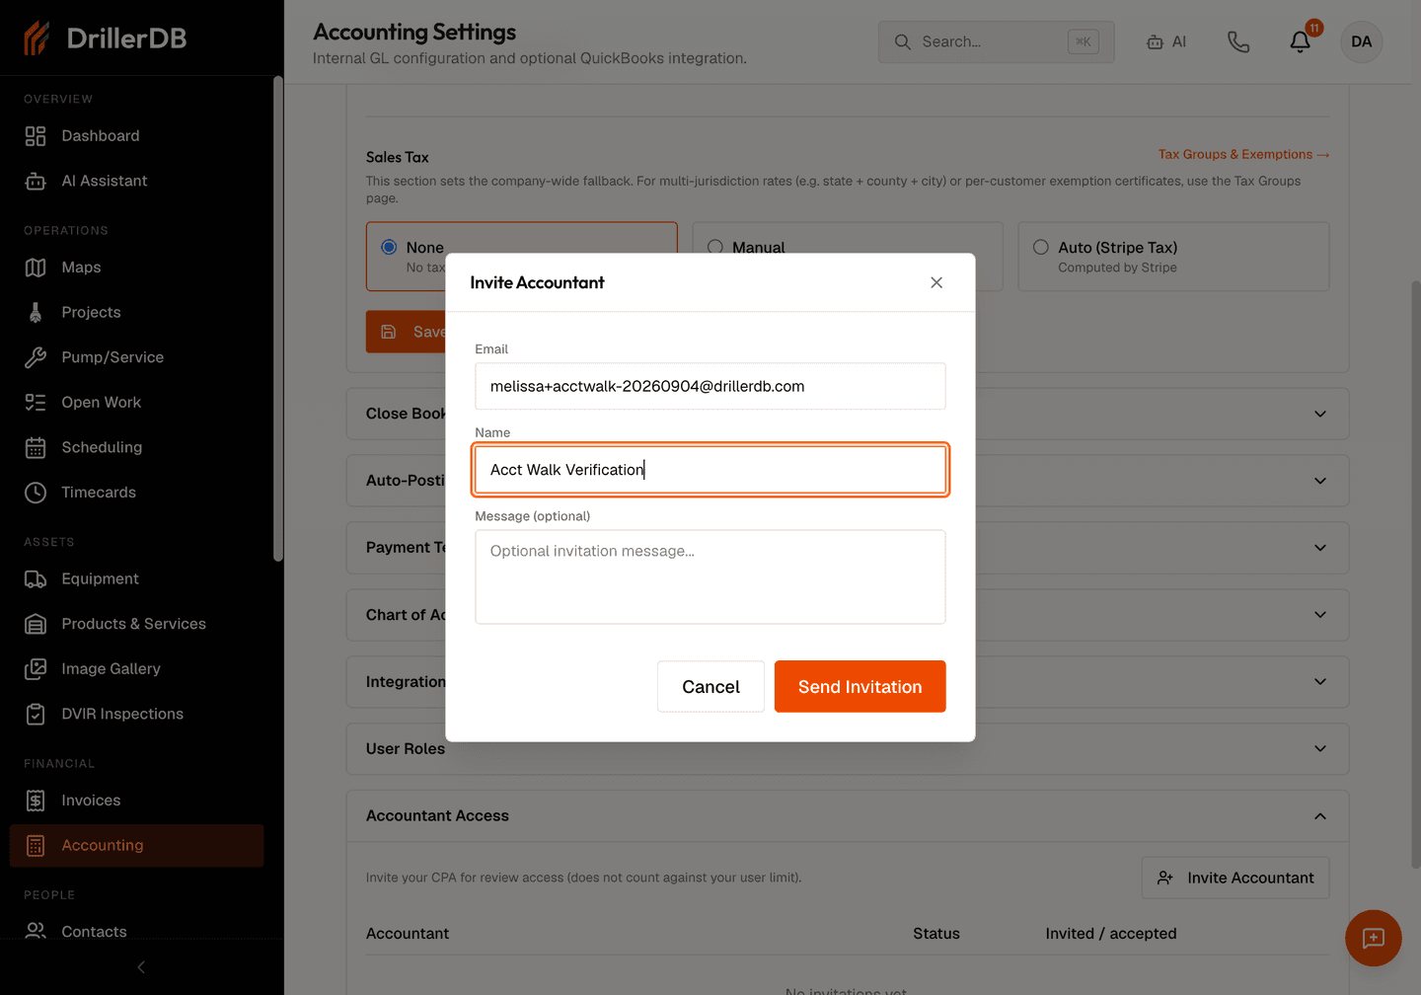Close the Invite Accountant dialog
This screenshot has height=995, width=1421.
coord(936,282)
